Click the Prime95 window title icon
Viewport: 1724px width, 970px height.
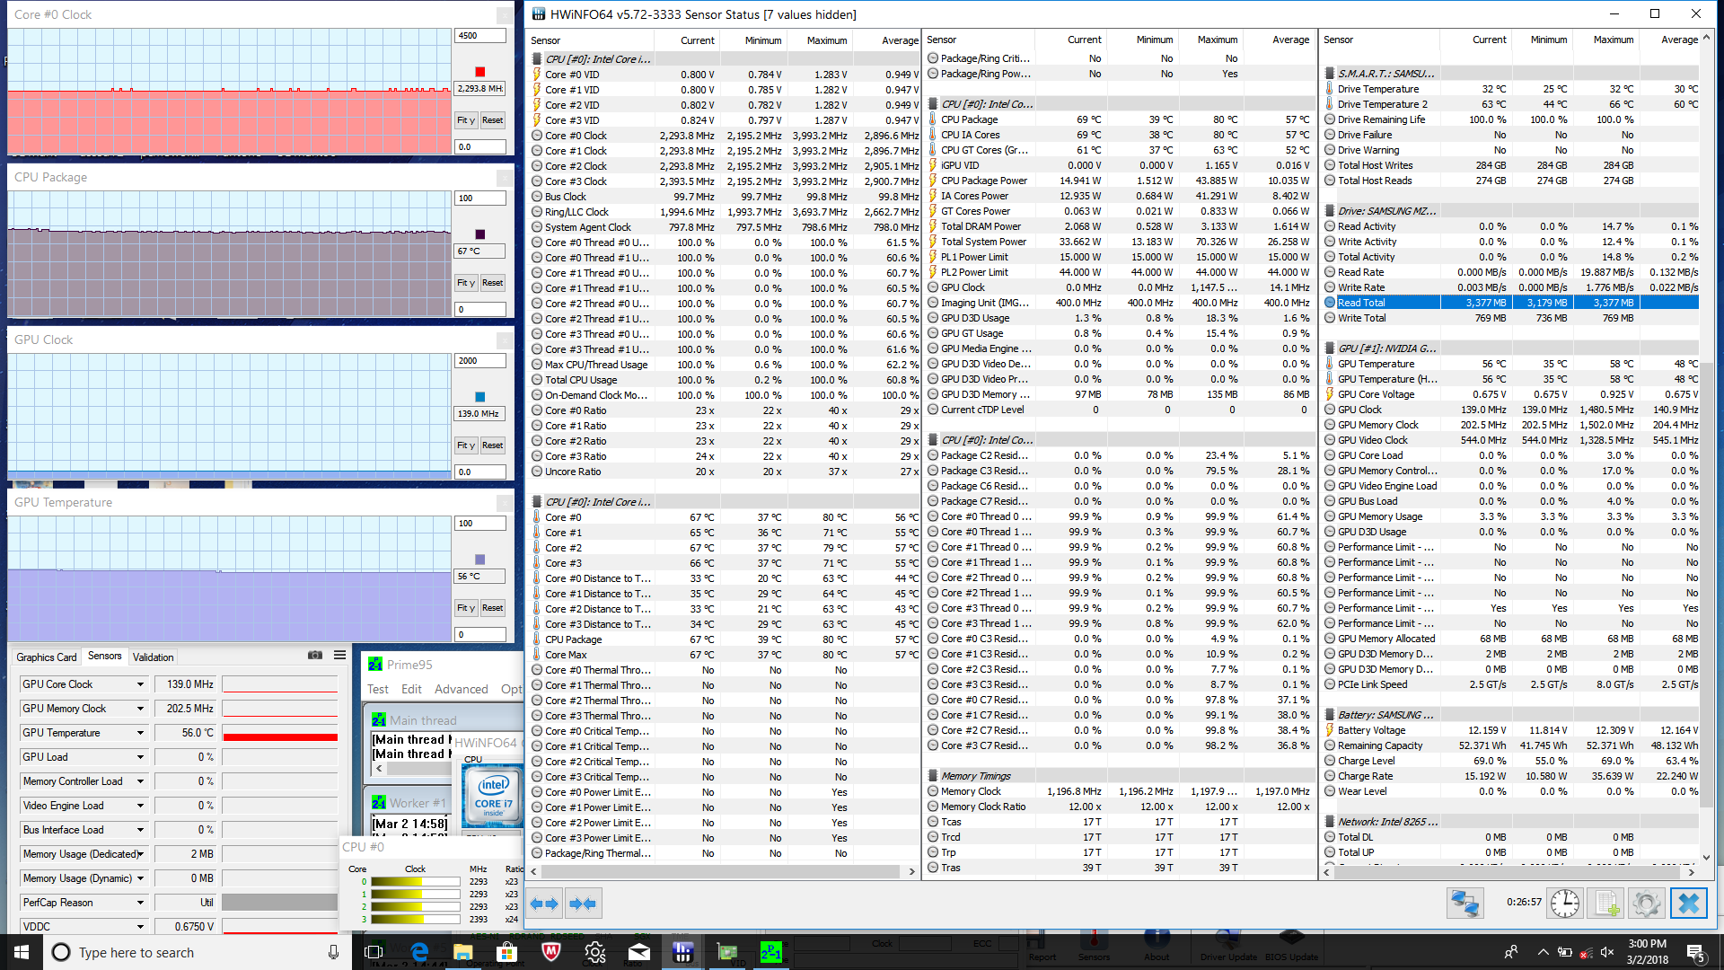pos(375,665)
